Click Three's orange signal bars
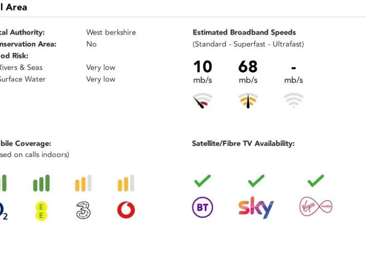The width and height of the screenshot is (366, 275). pos(83,184)
